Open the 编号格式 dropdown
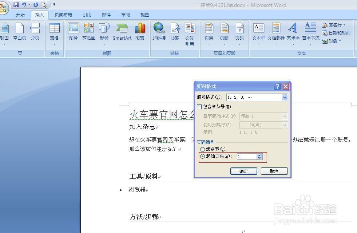 tap(285, 97)
